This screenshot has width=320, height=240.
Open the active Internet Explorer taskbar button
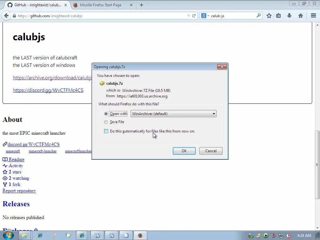click(82, 236)
